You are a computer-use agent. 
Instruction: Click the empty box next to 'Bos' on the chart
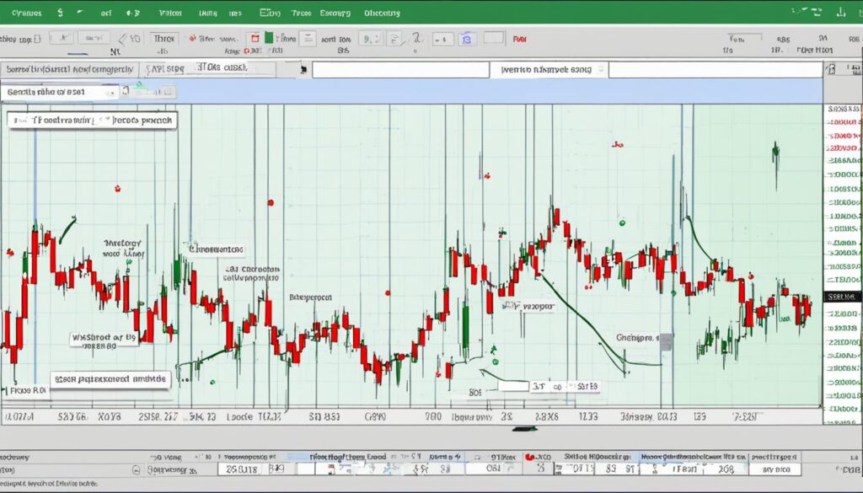(x=513, y=386)
